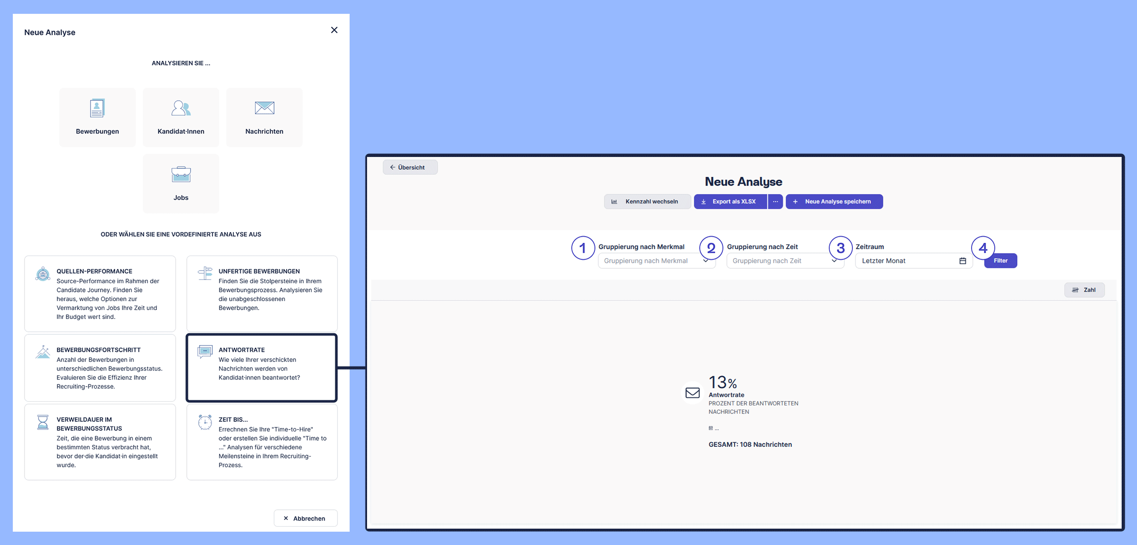Click the calendar icon in Zeitraum
This screenshot has width=1137, height=545.
pyautogui.click(x=962, y=261)
